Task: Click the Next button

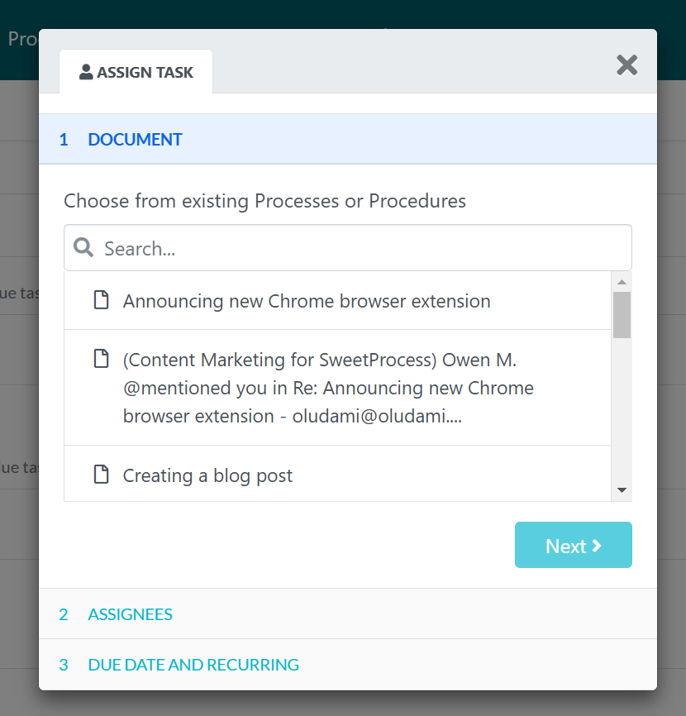Action: 574,545
